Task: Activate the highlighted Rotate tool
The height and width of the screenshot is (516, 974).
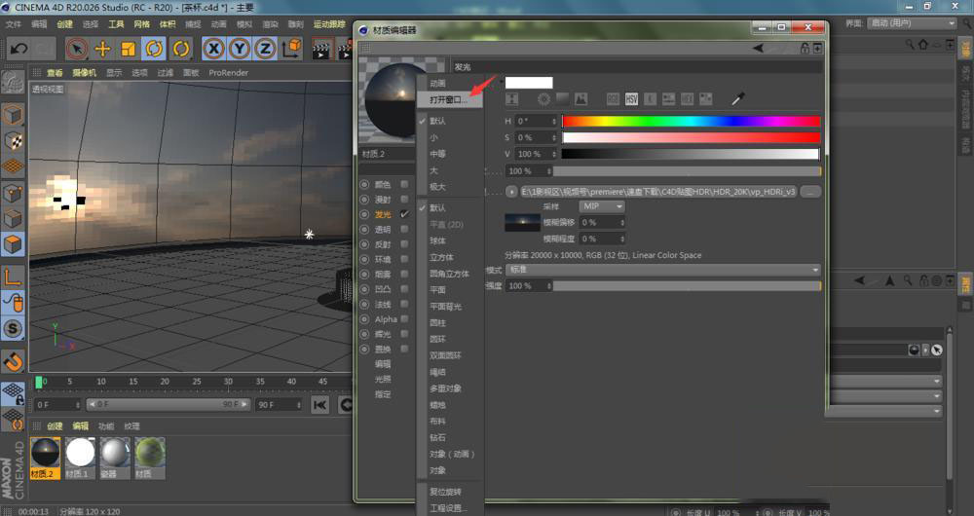Action: (154, 49)
